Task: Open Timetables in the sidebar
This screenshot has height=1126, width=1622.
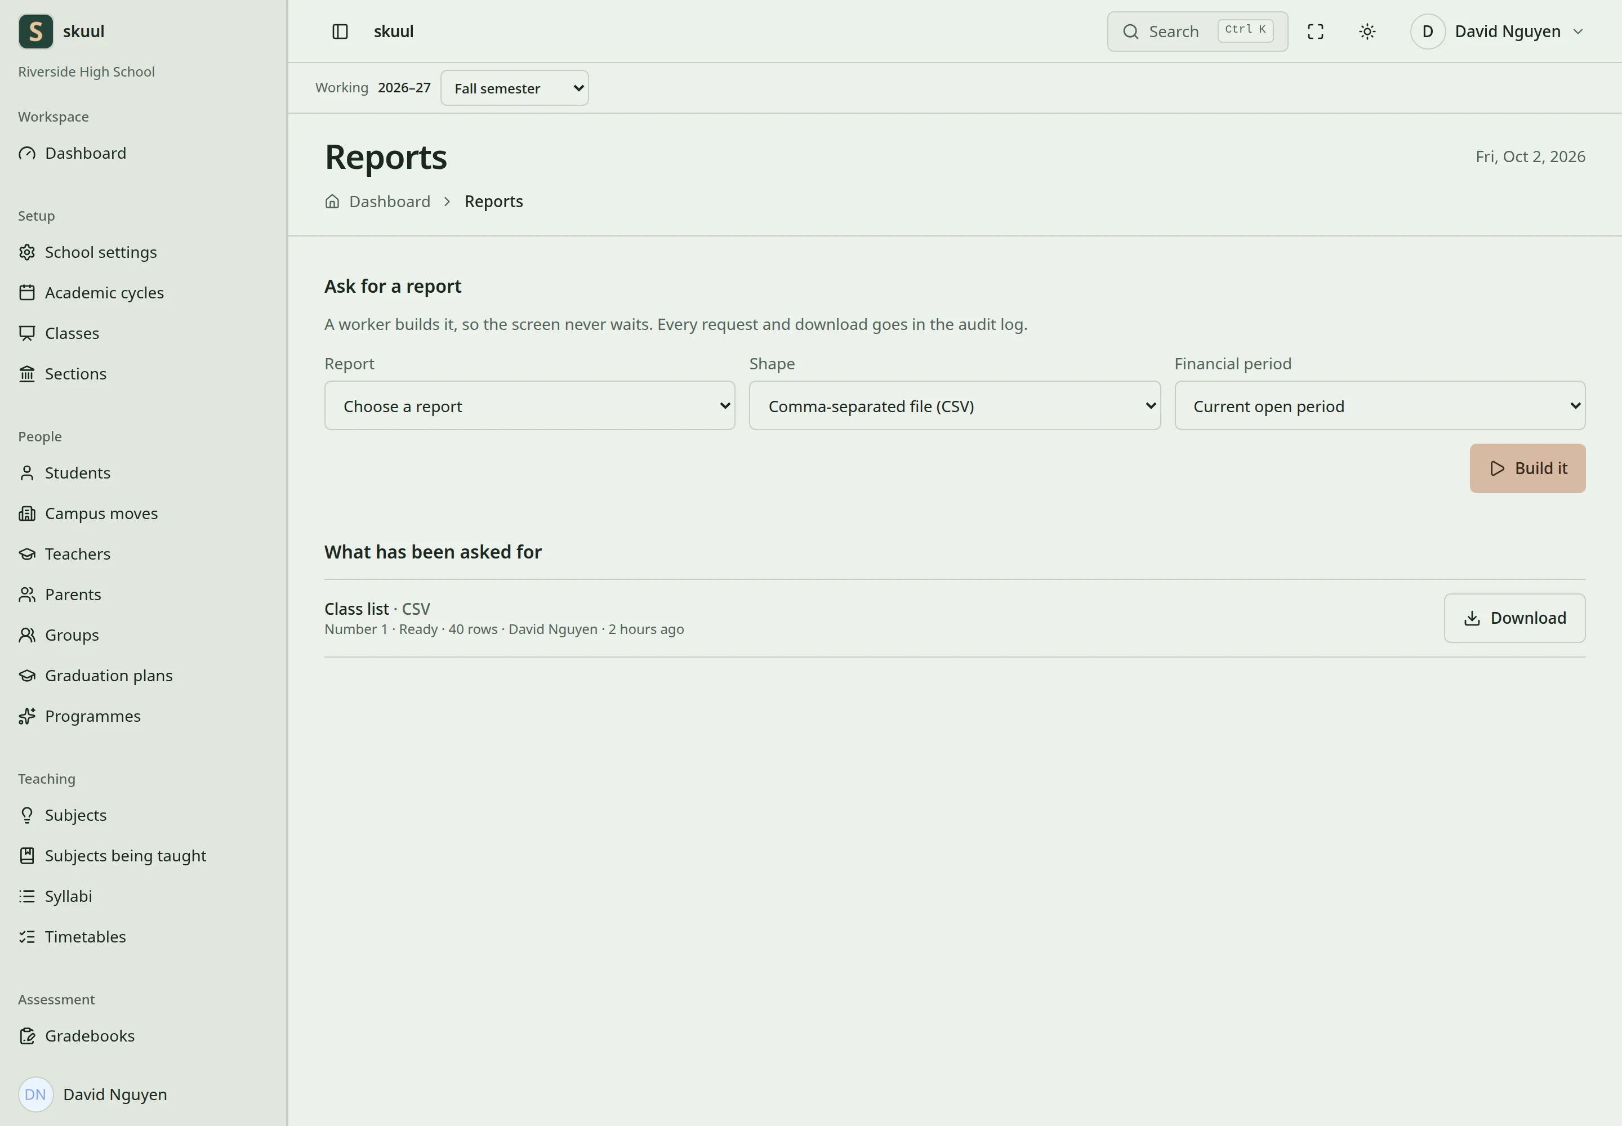Action: [x=86, y=937]
